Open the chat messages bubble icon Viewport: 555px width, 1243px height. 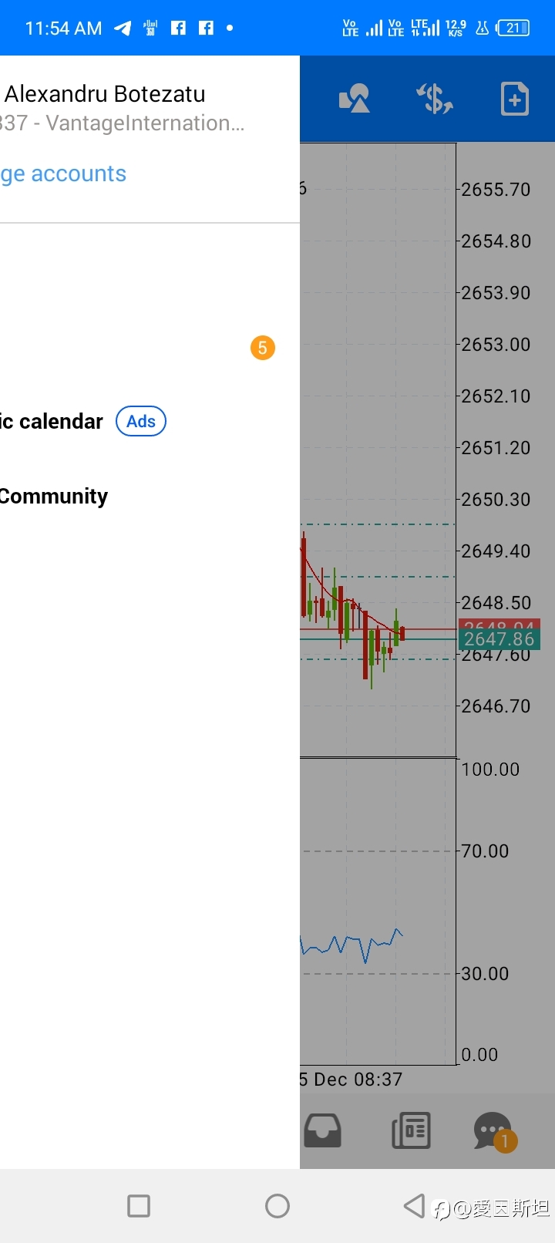pyautogui.click(x=494, y=1131)
